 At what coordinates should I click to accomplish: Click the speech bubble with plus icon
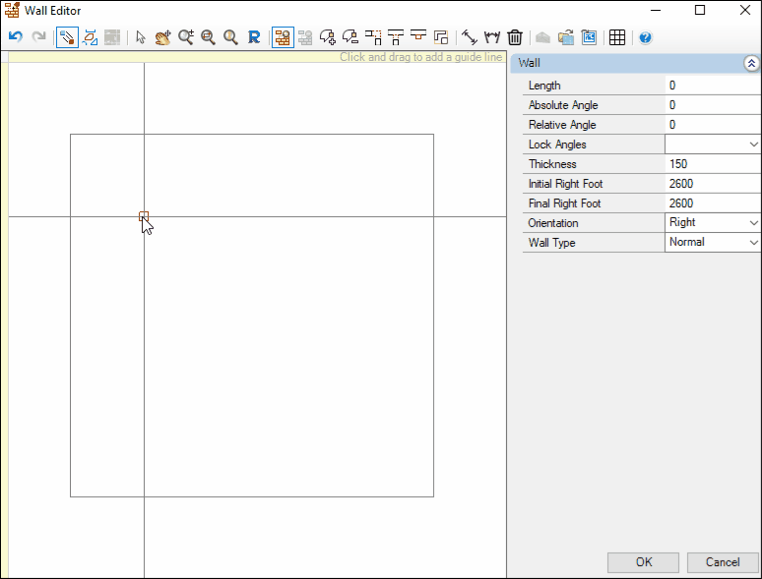coord(328,37)
